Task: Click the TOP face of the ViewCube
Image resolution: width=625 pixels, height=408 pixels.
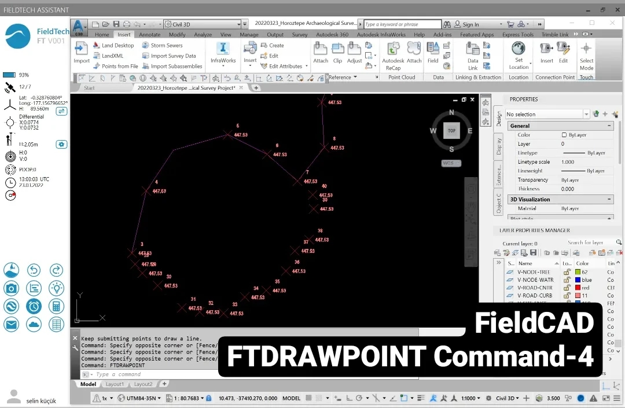Action: click(451, 131)
